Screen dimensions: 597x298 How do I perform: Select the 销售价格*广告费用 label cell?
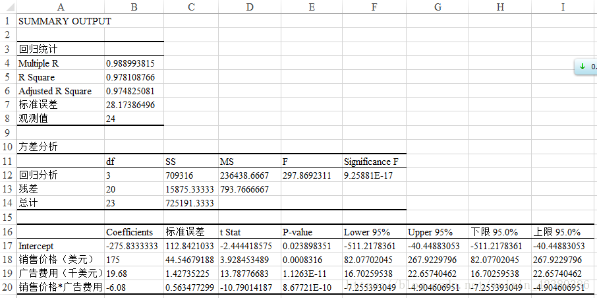click(61, 287)
